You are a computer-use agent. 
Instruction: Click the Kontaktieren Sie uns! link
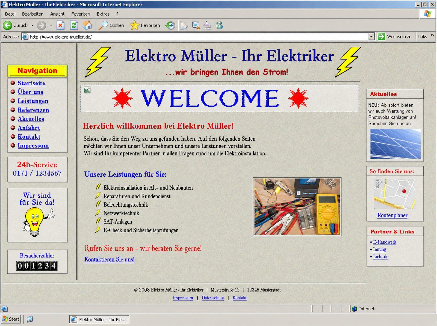pos(109,259)
